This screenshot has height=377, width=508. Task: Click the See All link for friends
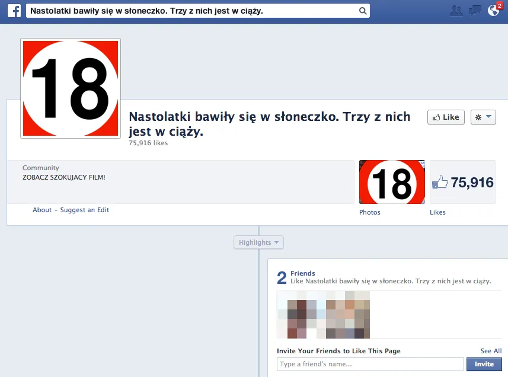pyautogui.click(x=491, y=350)
